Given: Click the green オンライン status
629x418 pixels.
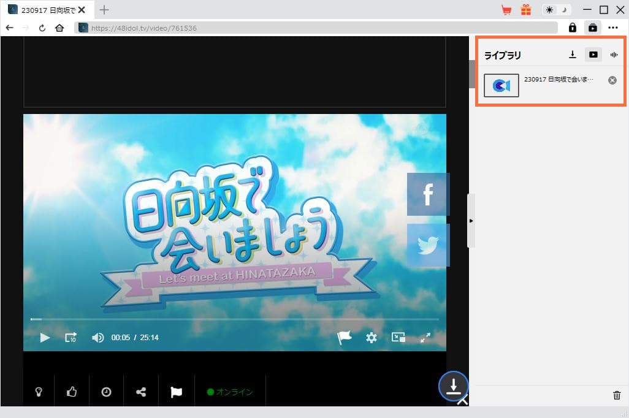Looking at the screenshot, I should pos(230,392).
